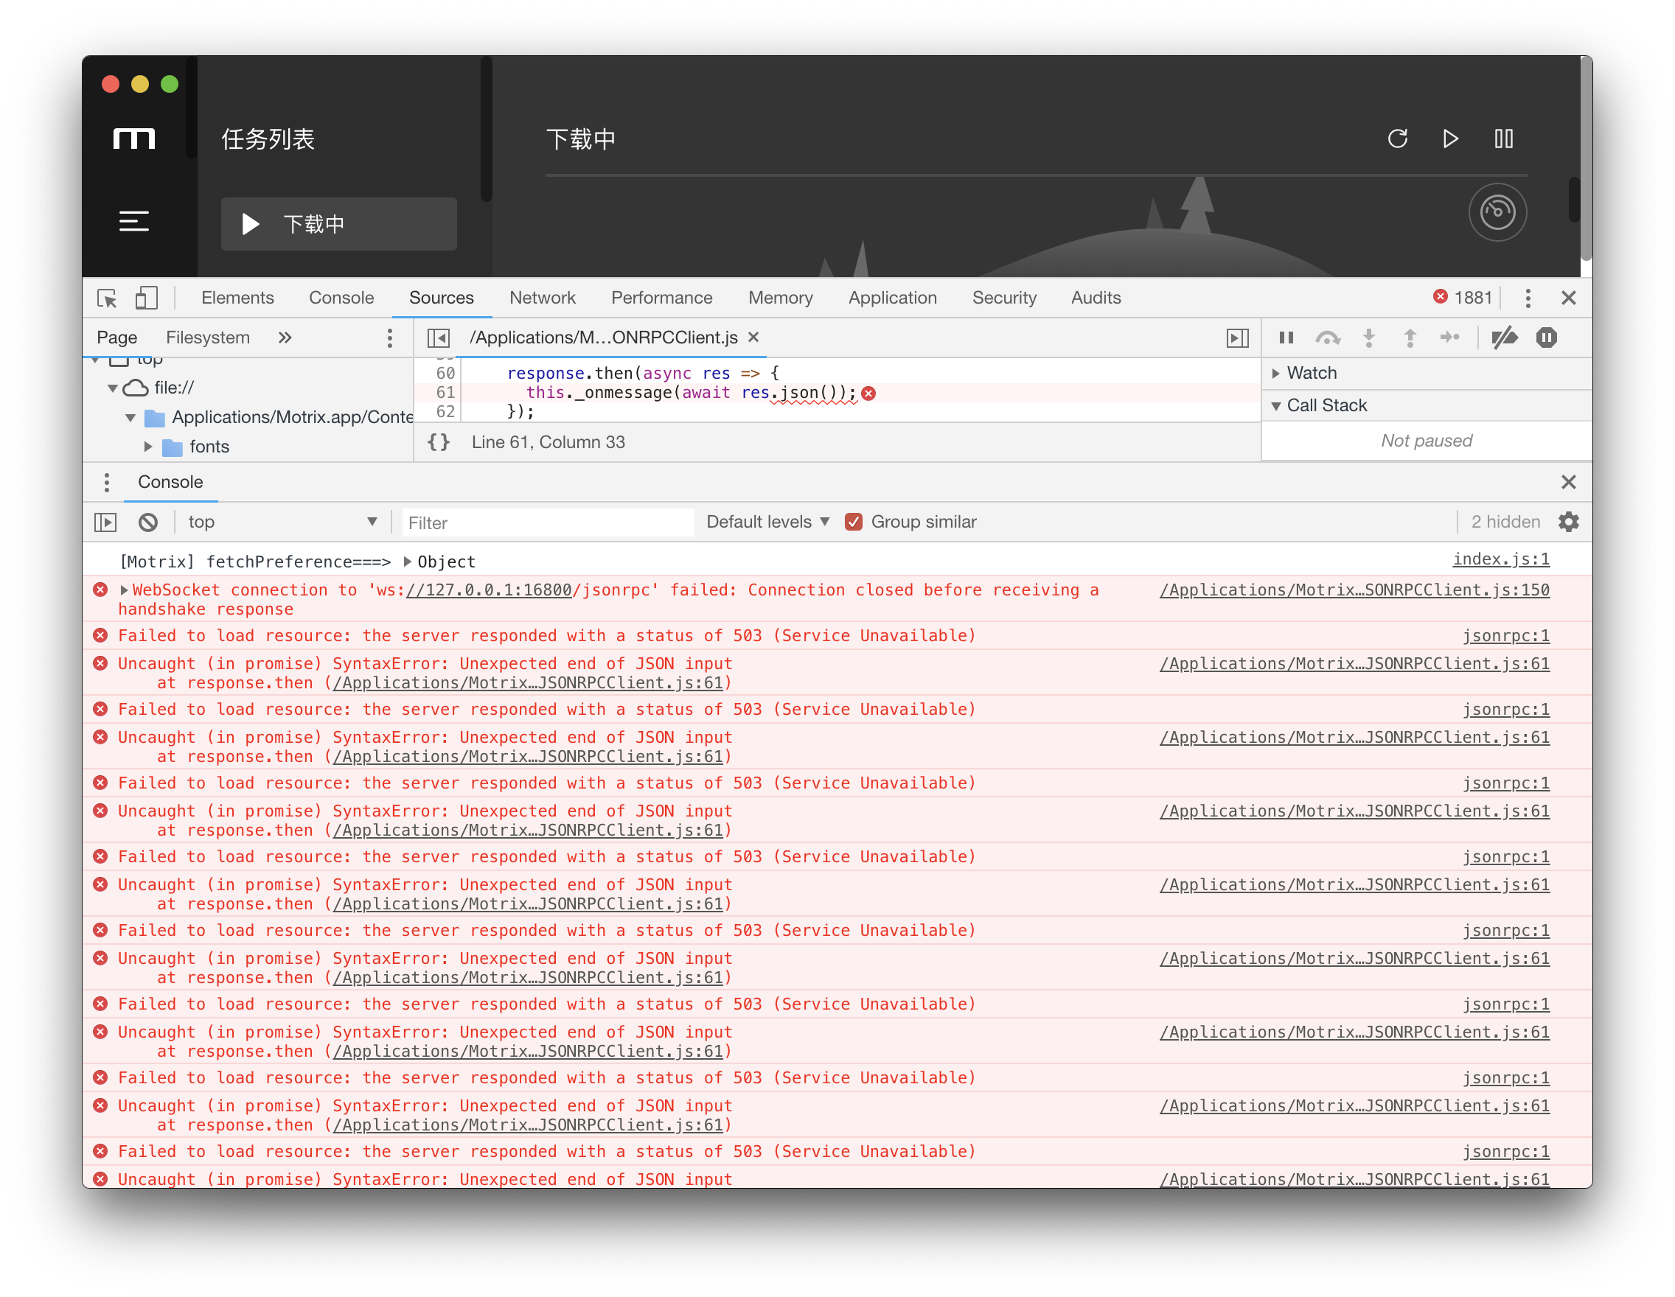Toggle deactivate breakpoints button
Viewport: 1675px width, 1297px height.
(x=1504, y=338)
